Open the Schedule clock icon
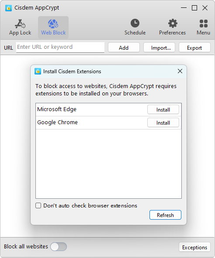The width and height of the screenshot is (215, 258). click(135, 23)
